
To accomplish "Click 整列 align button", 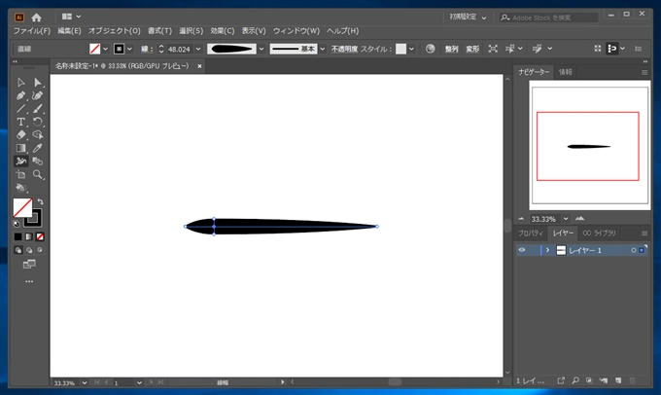I will (451, 49).
